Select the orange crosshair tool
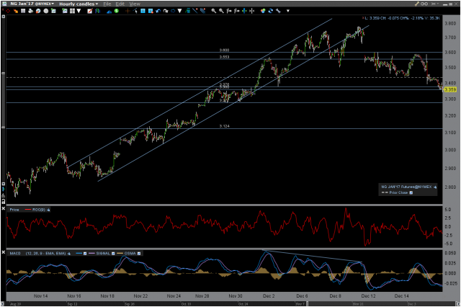461x307 pixels. pyautogui.click(x=127, y=11)
